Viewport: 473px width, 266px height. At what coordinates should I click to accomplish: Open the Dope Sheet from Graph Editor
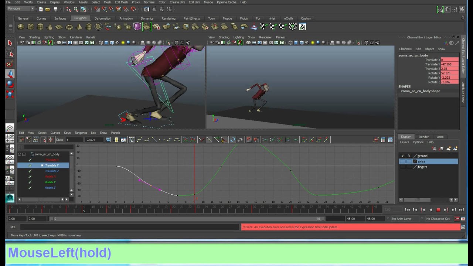[383, 140]
